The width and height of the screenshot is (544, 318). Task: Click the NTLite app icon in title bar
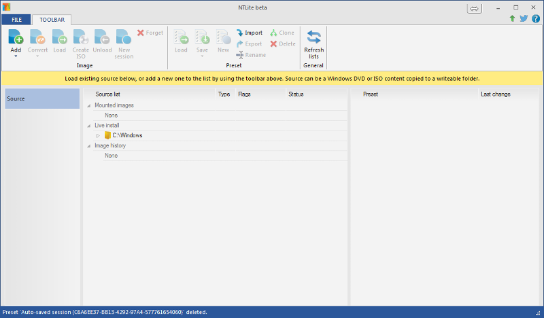6,7
